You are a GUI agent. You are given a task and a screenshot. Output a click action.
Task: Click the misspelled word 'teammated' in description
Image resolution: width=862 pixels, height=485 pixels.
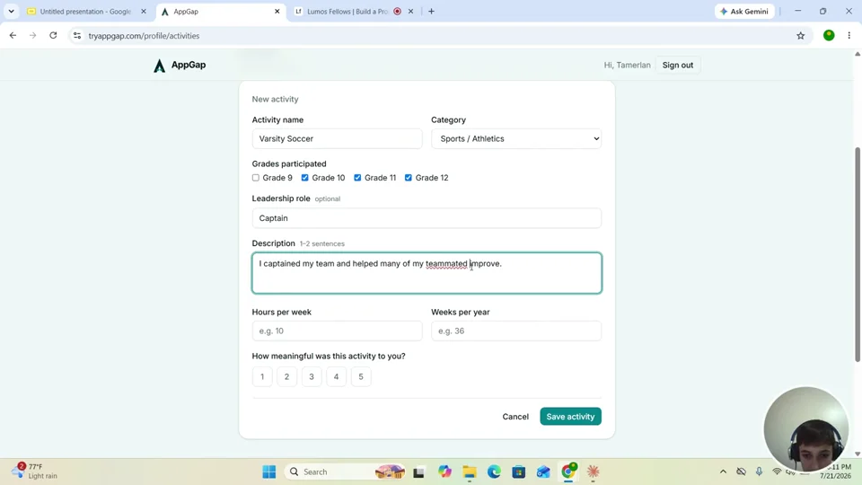click(x=446, y=263)
